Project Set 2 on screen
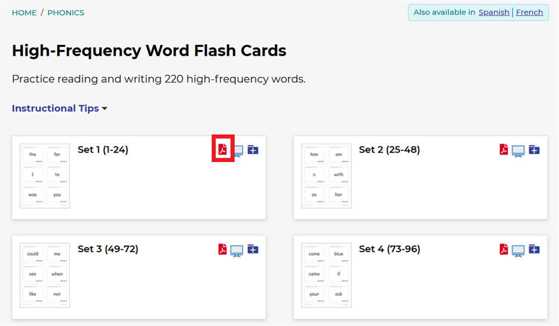Image resolution: width=559 pixels, height=326 pixels. click(x=519, y=150)
